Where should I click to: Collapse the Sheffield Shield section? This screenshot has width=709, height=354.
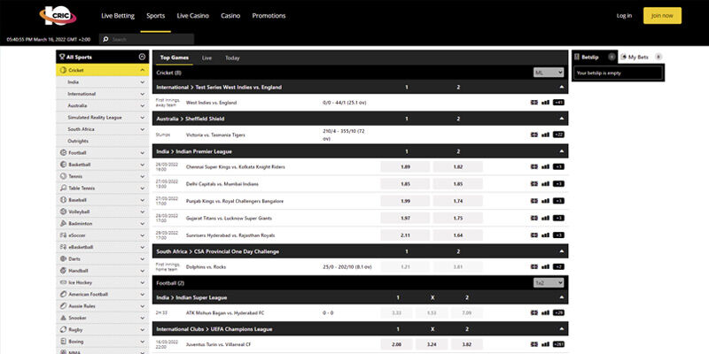(x=562, y=119)
